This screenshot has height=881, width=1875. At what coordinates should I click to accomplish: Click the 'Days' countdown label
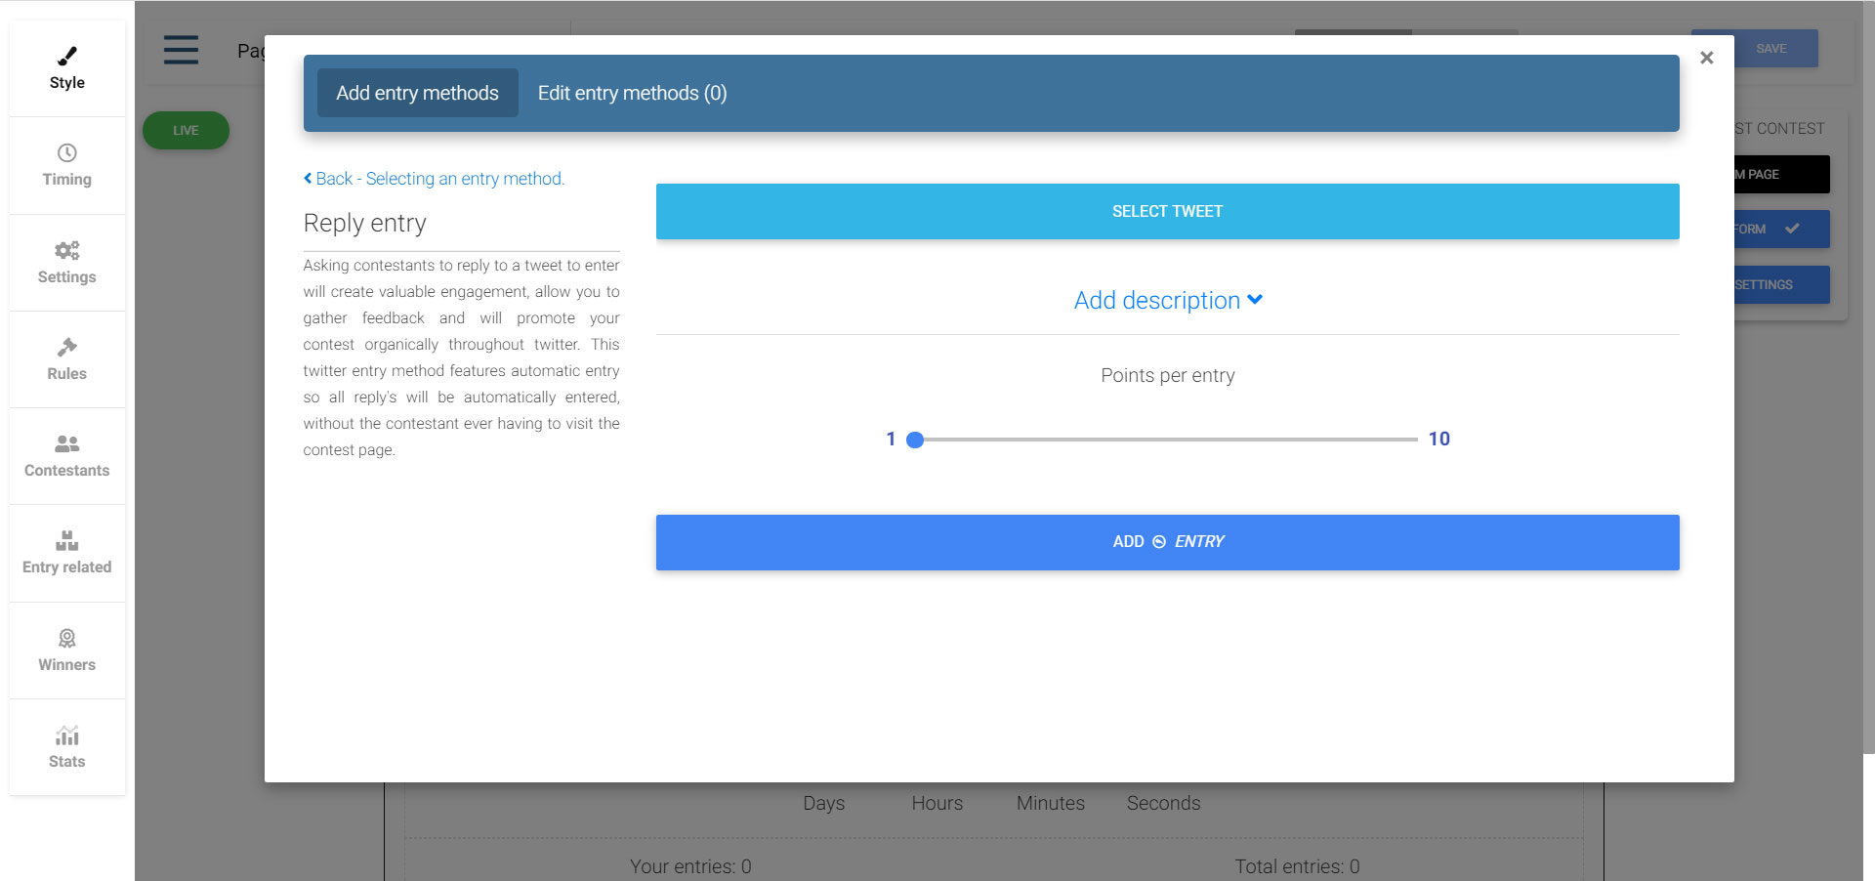point(823,803)
